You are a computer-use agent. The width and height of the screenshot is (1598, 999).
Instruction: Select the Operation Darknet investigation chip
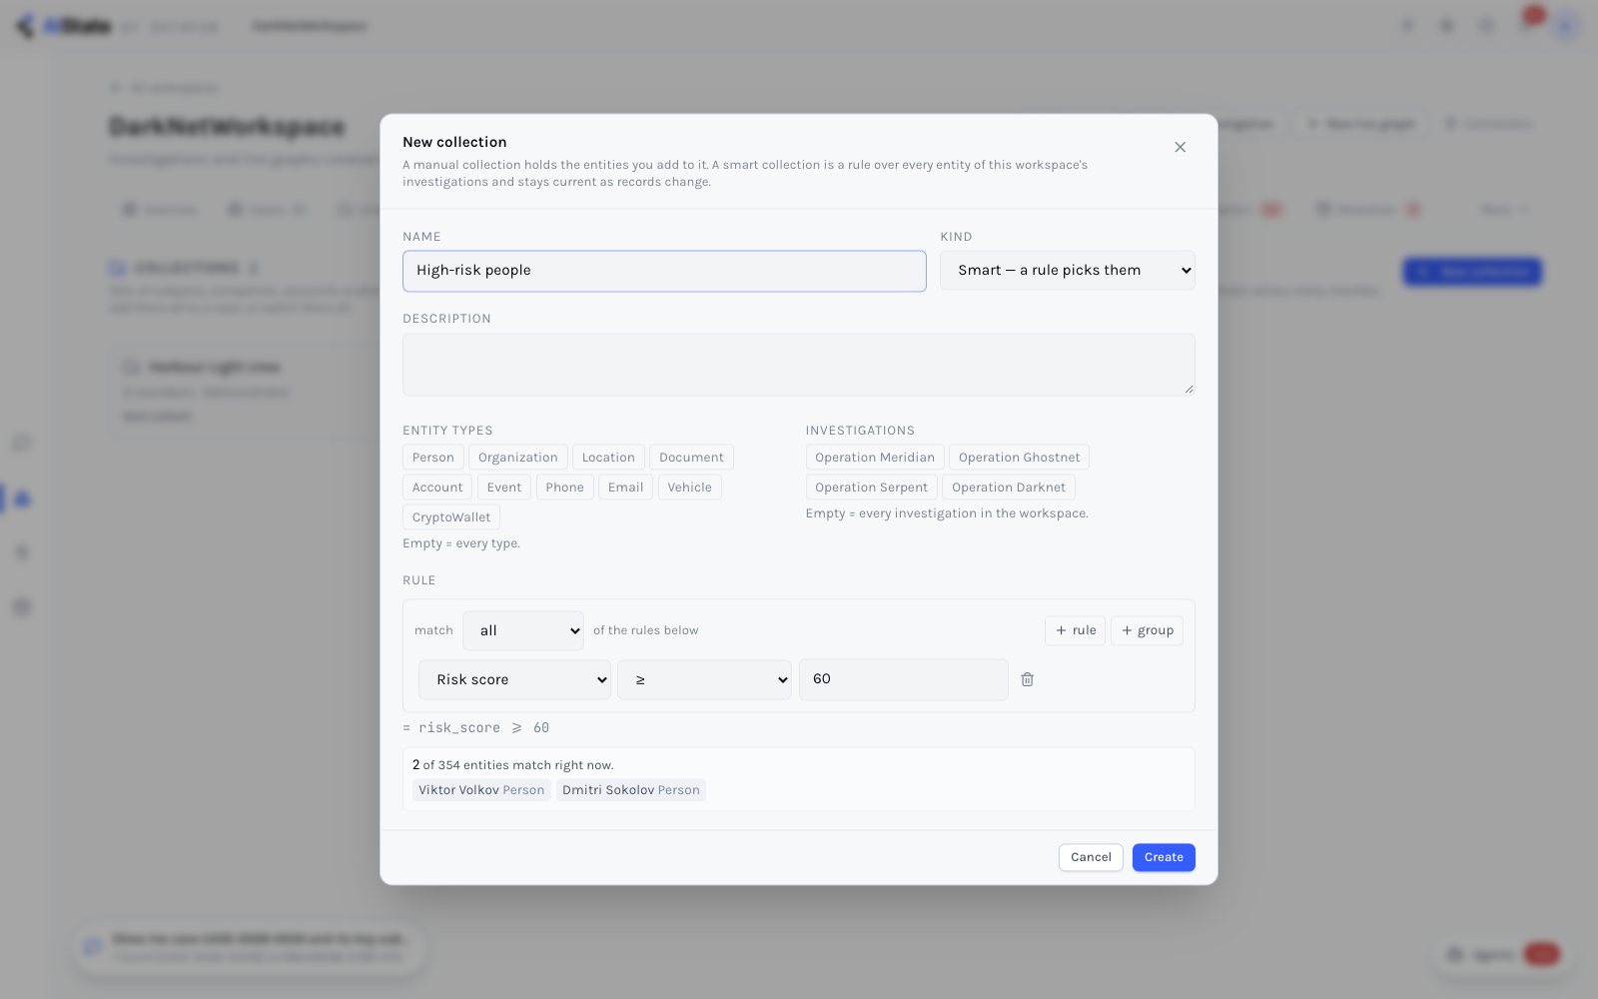pos(1009,488)
